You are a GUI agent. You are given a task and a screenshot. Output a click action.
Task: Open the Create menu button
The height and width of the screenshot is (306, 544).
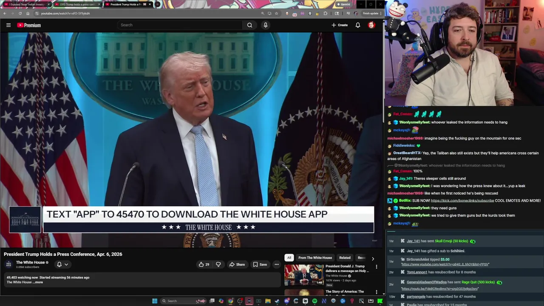[x=340, y=25]
